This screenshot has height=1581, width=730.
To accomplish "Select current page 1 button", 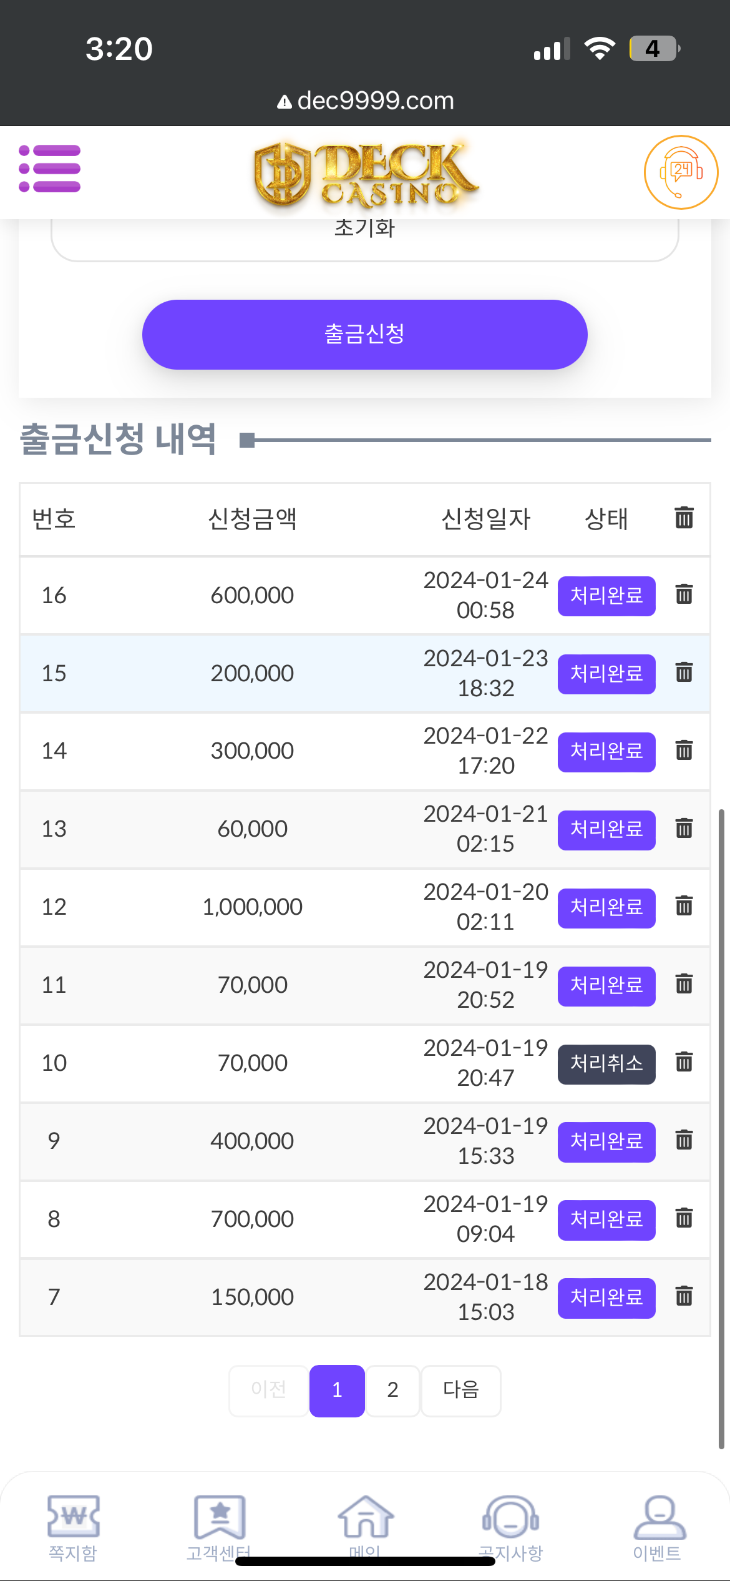I will [337, 1390].
